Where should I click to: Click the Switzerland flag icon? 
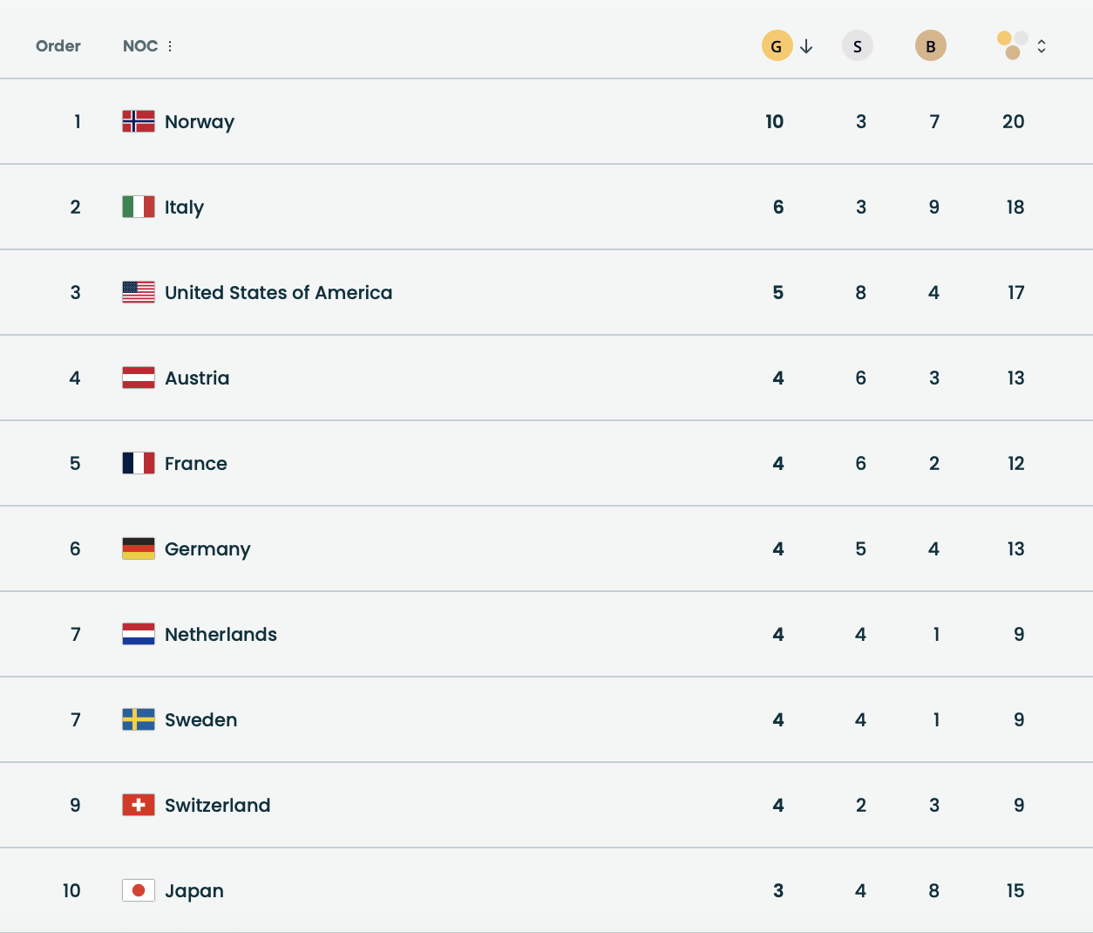coord(139,805)
